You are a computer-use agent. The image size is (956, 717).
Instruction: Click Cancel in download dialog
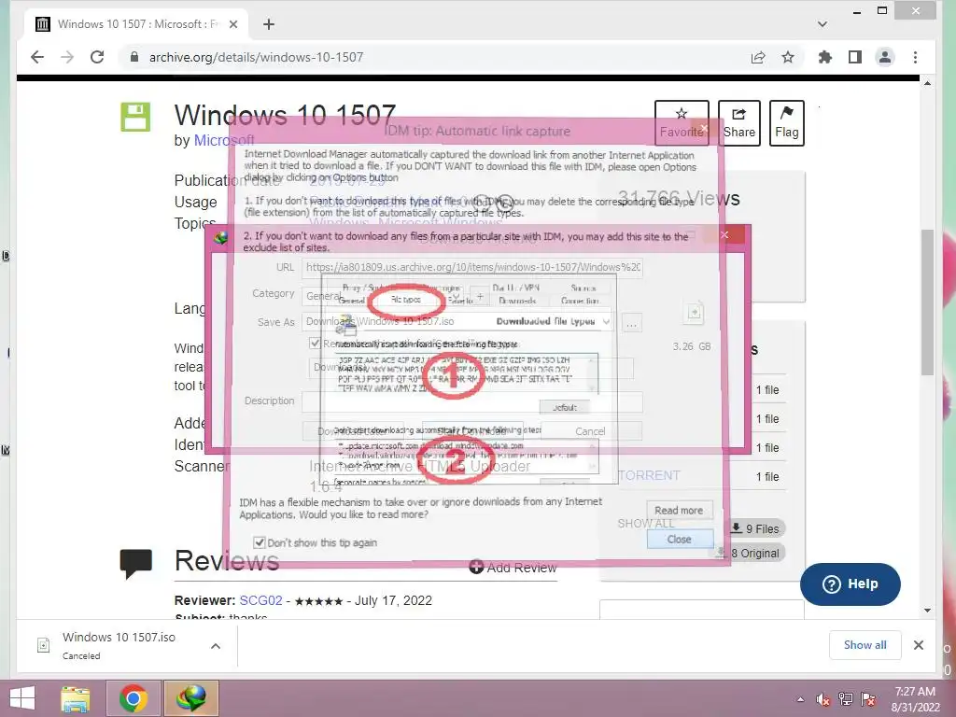(x=590, y=431)
